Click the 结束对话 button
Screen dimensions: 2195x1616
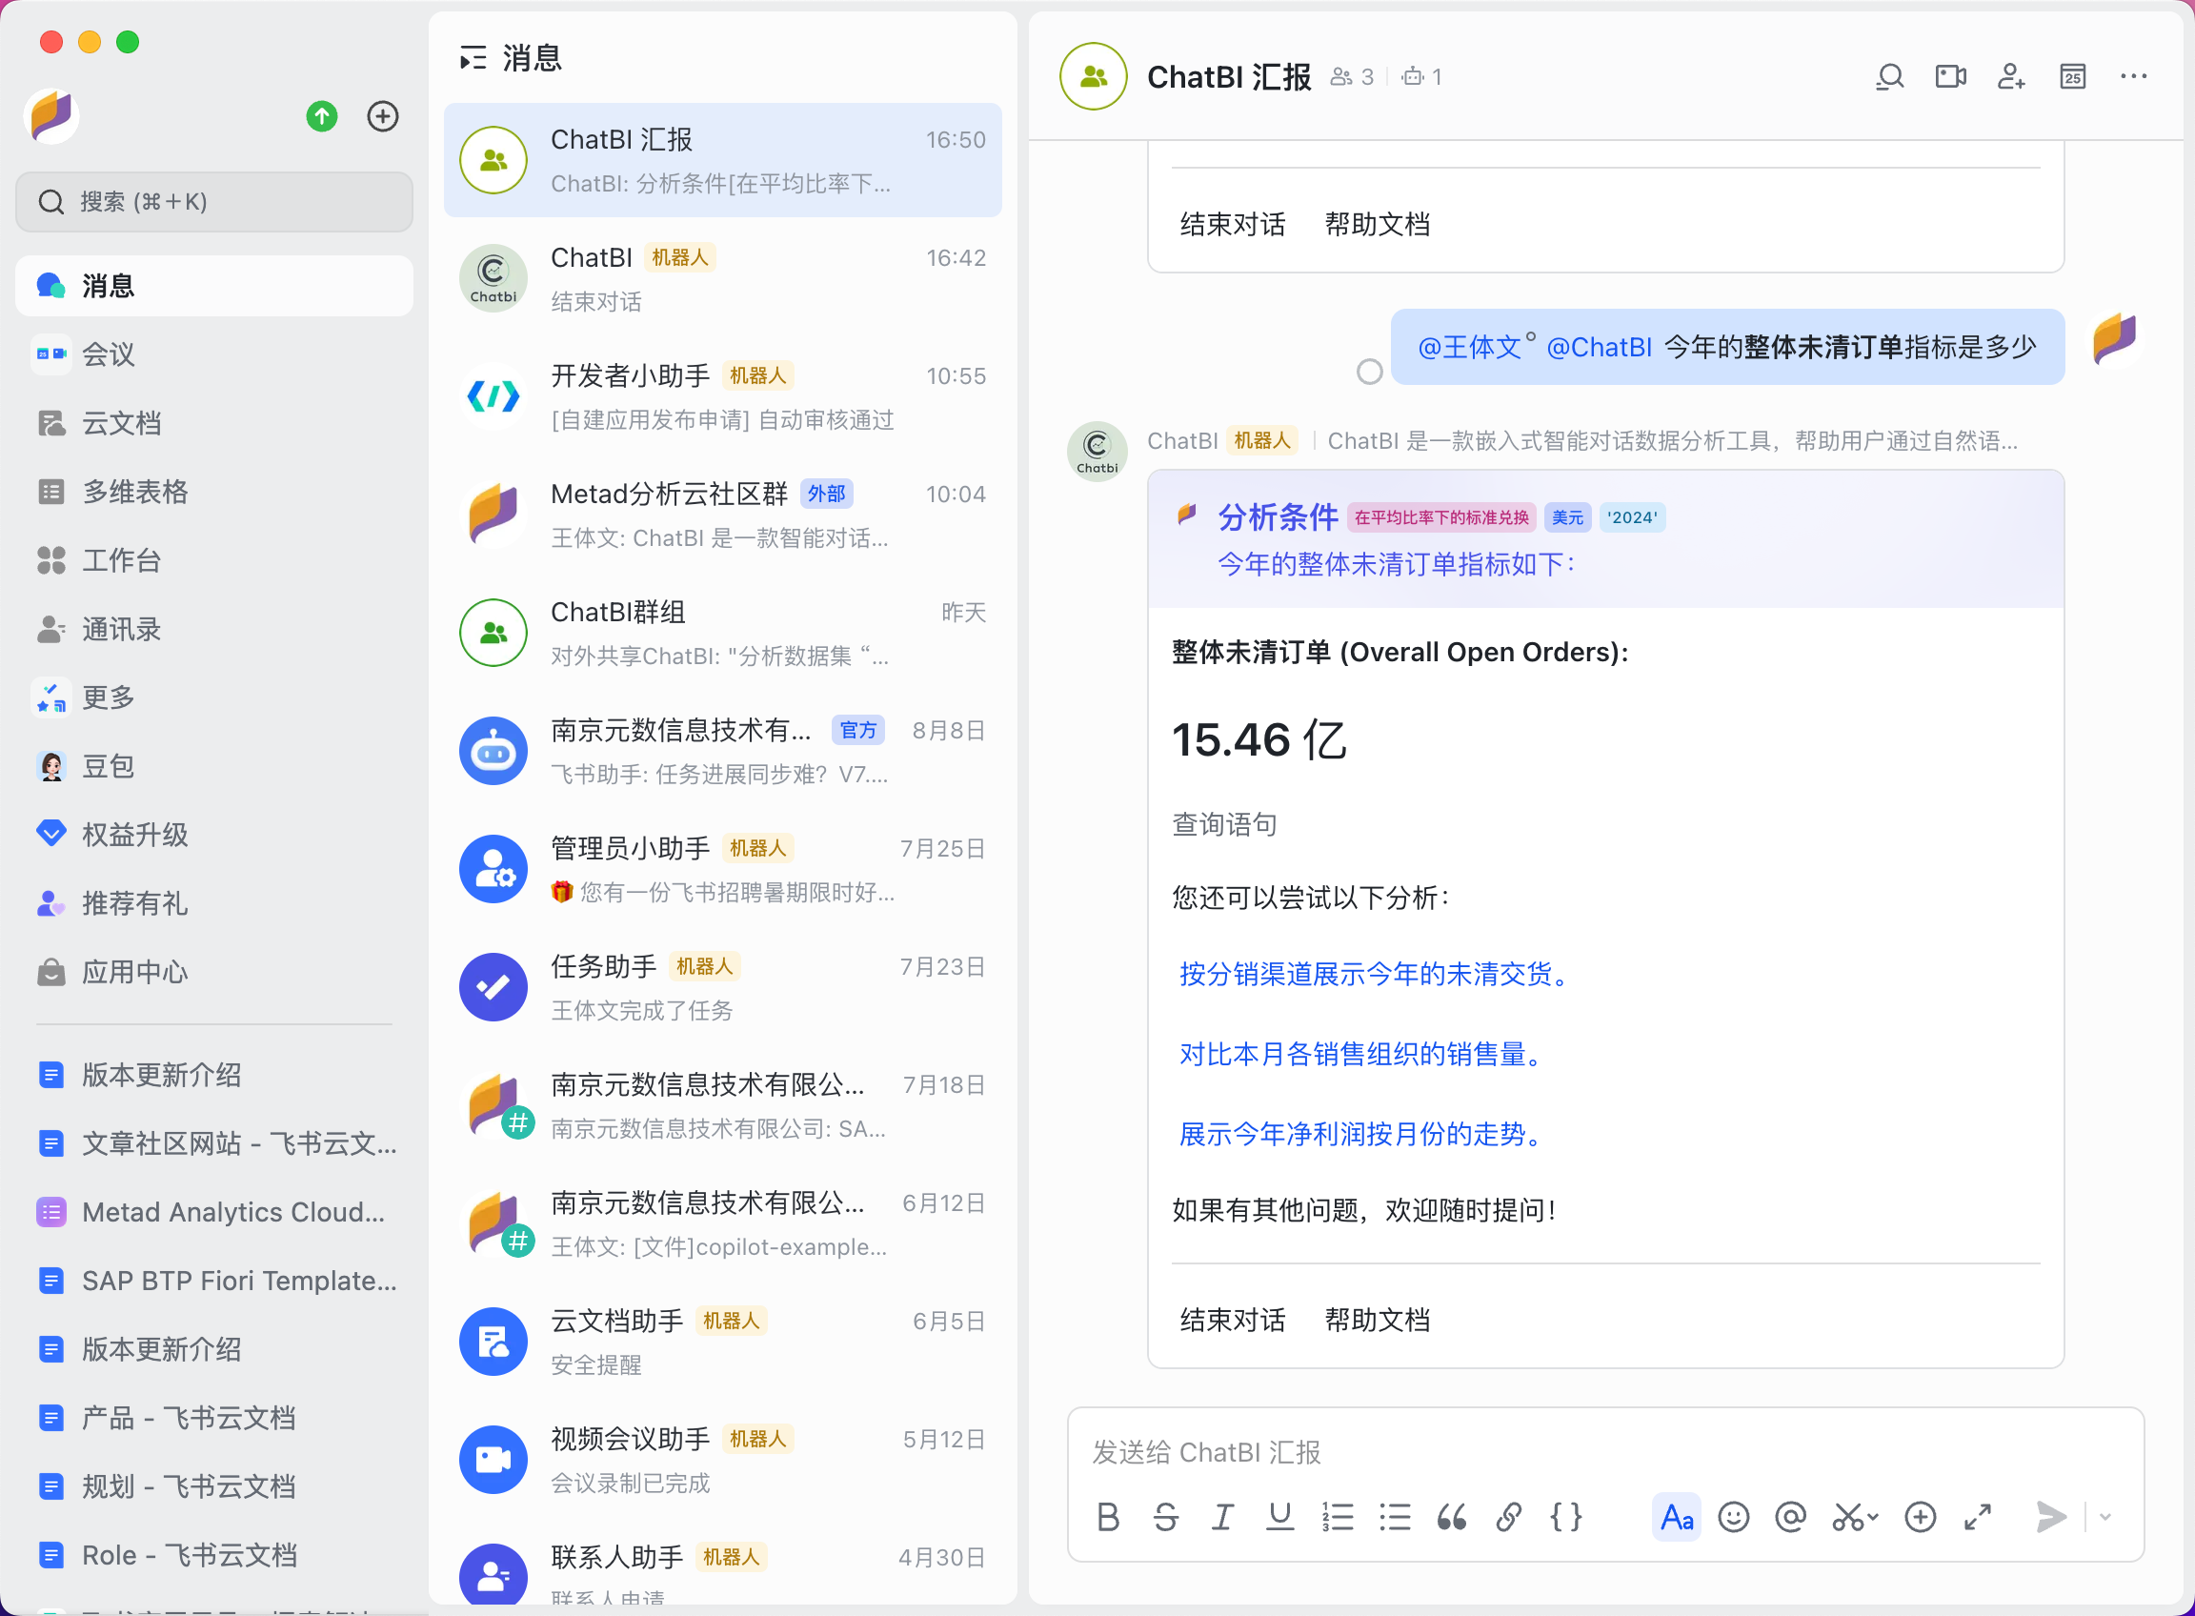[x=1231, y=1320]
